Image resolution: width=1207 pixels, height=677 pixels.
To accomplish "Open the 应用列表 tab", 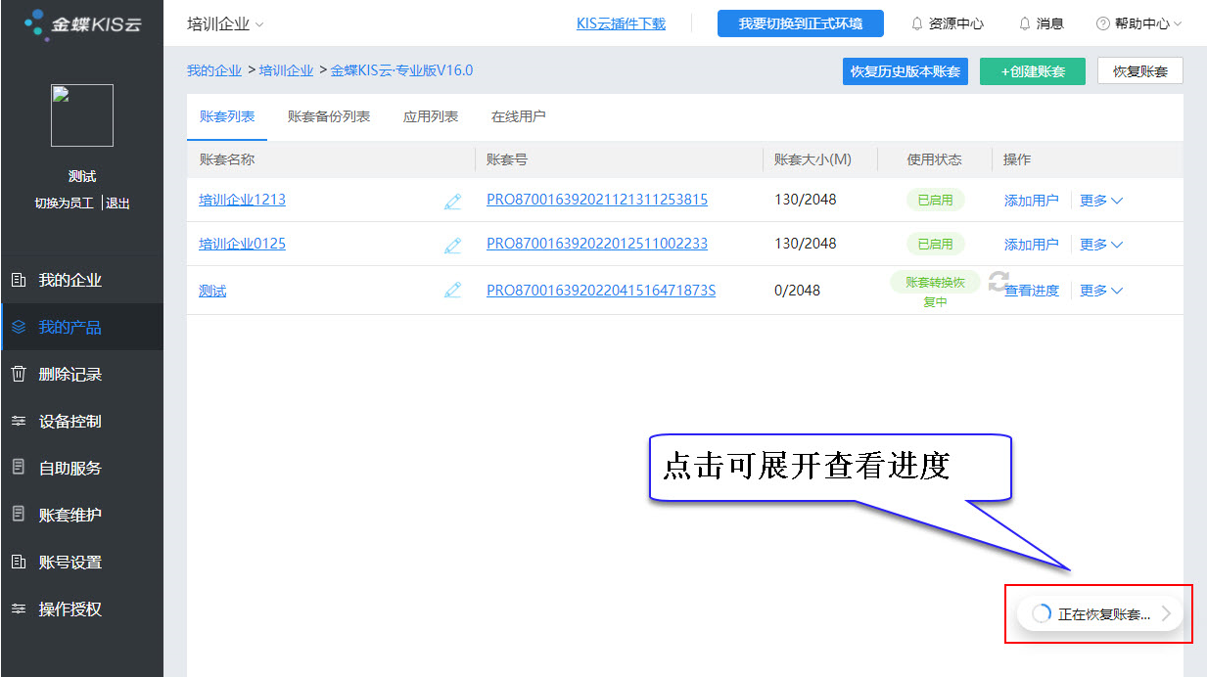I will click(431, 116).
